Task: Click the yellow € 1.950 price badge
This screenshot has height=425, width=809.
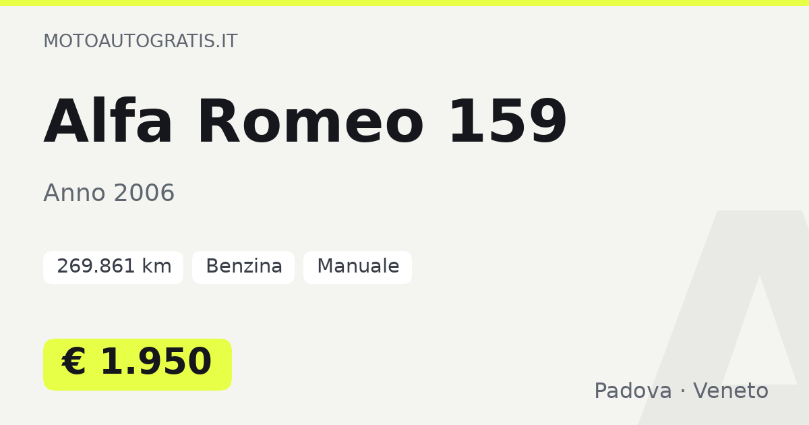Action: [138, 364]
